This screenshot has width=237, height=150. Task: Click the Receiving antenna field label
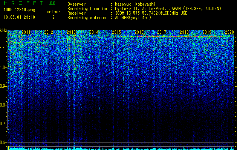point(87,18)
